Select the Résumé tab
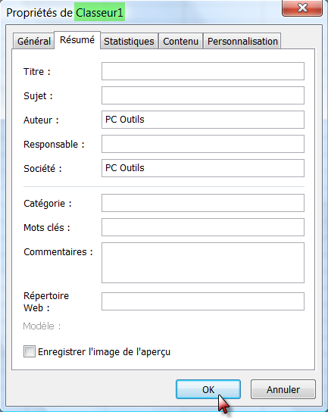The width and height of the screenshot is (328, 418). [x=77, y=40]
